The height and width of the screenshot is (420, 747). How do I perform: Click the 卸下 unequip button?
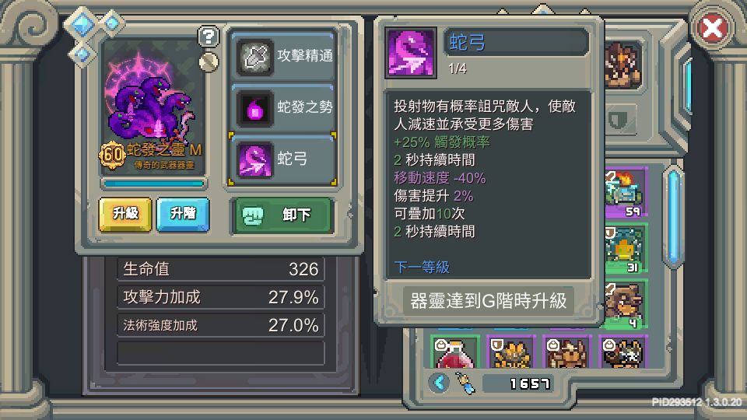[282, 215]
